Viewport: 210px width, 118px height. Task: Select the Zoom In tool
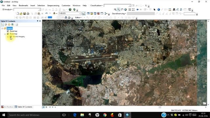115,10
